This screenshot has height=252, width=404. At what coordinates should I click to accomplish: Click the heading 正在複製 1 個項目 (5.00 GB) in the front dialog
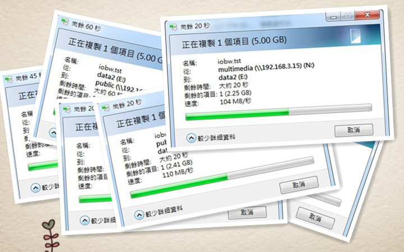click(234, 42)
